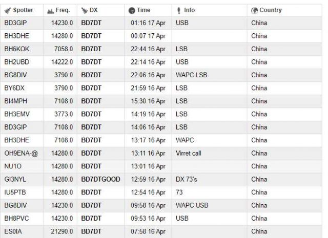Open the NU1O spotter entry

12,166
